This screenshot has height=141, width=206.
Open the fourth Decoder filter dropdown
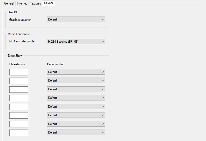point(76,98)
